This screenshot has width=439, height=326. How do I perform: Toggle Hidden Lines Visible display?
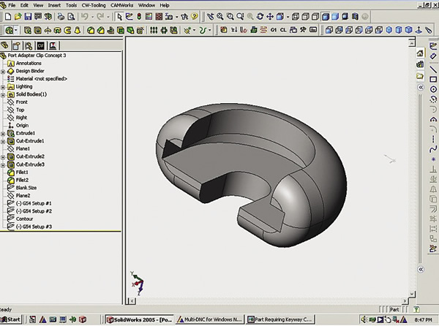pos(305,17)
